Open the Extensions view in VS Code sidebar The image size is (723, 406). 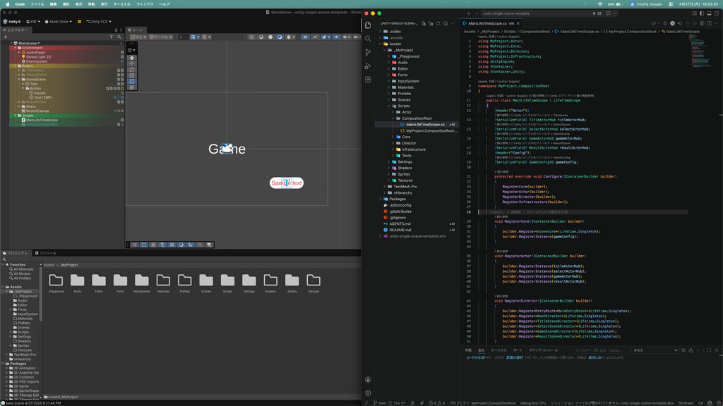coord(368,79)
